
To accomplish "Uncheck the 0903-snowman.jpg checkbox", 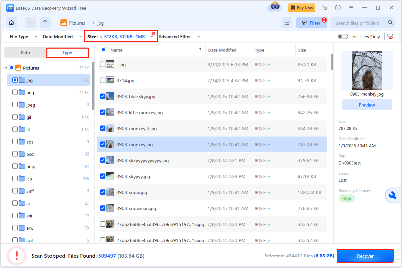I will (x=103, y=208).
